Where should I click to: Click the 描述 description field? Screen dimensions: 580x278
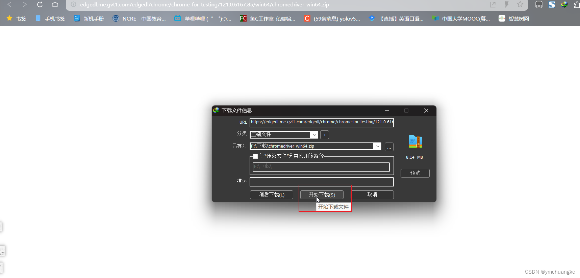coord(322,182)
